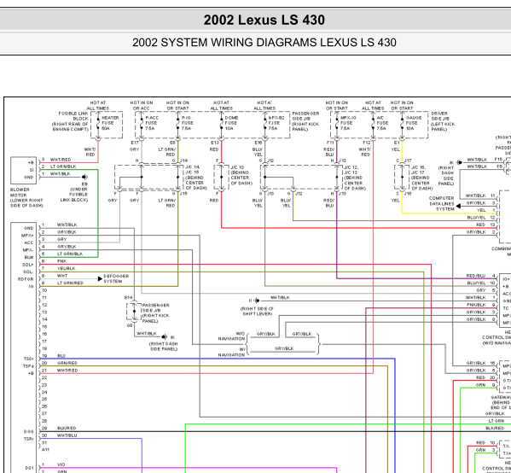Click the WHT/RED wire label at pin 21
This screenshot has height=473, width=511.
point(67,371)
